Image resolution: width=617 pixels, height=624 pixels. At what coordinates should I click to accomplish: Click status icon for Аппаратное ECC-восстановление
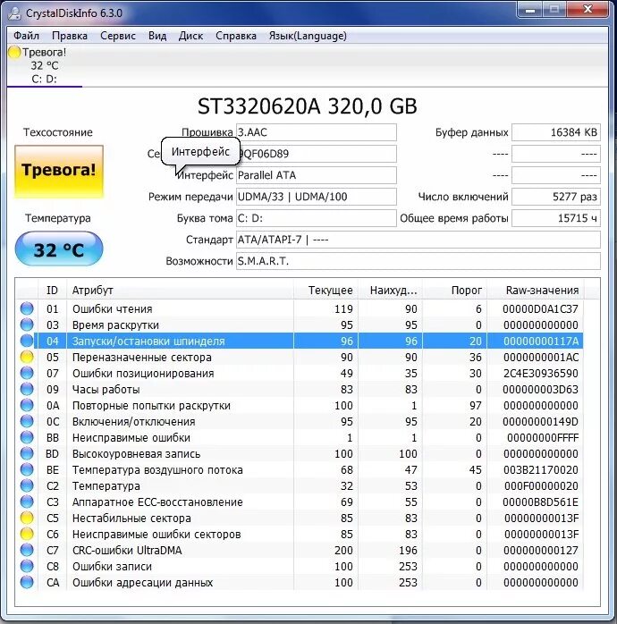tap(27, 502)
